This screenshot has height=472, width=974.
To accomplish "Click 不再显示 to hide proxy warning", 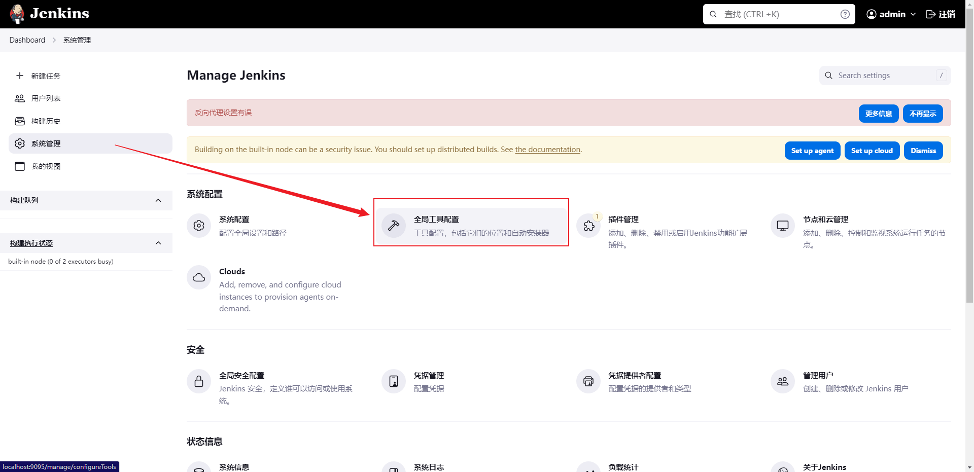I will 923,114.
